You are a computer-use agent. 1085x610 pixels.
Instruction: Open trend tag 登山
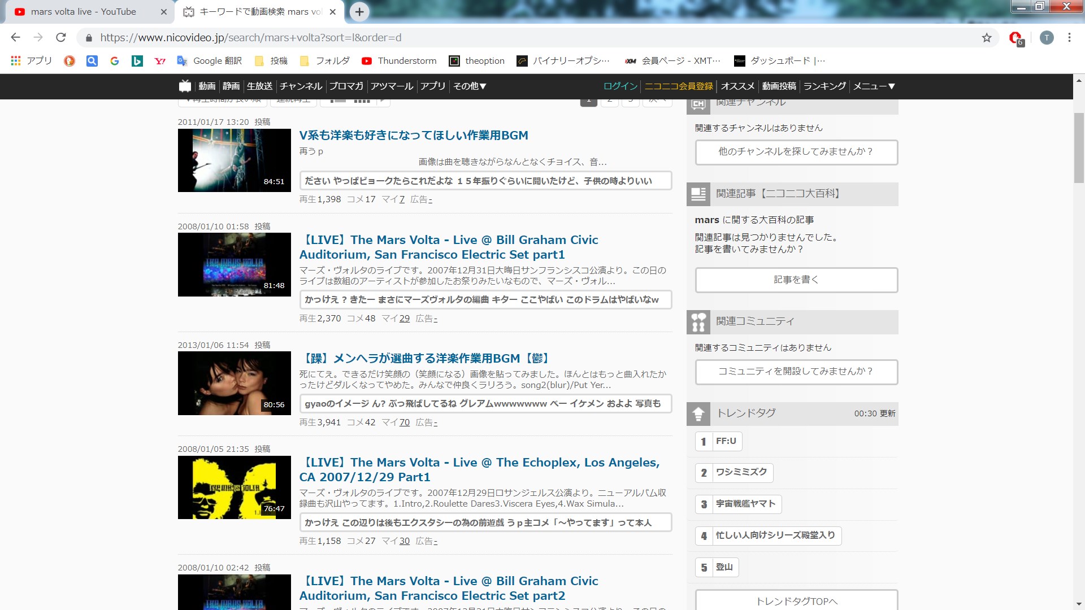(717, 567)
